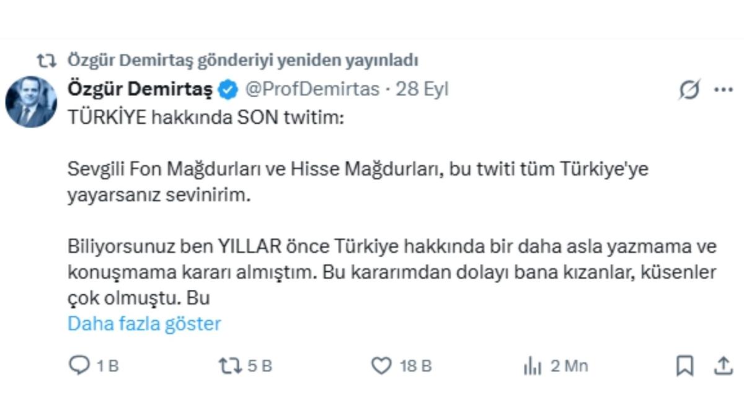Viewport: 744px width, 418px height.
Task: Expand post with Daha fazla göster
Action: (x=144, y=324)
